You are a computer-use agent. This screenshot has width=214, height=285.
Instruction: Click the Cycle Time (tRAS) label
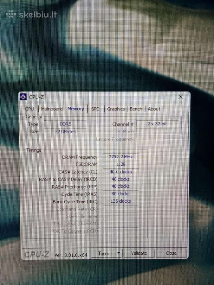(79, 194)
